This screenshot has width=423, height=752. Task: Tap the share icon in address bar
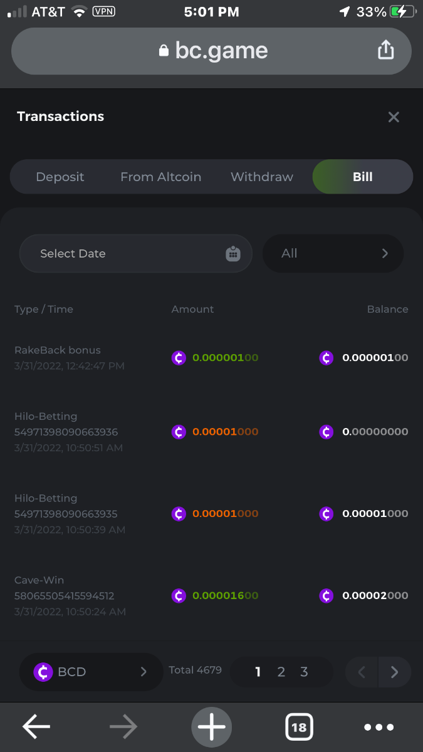pos(385,50)
